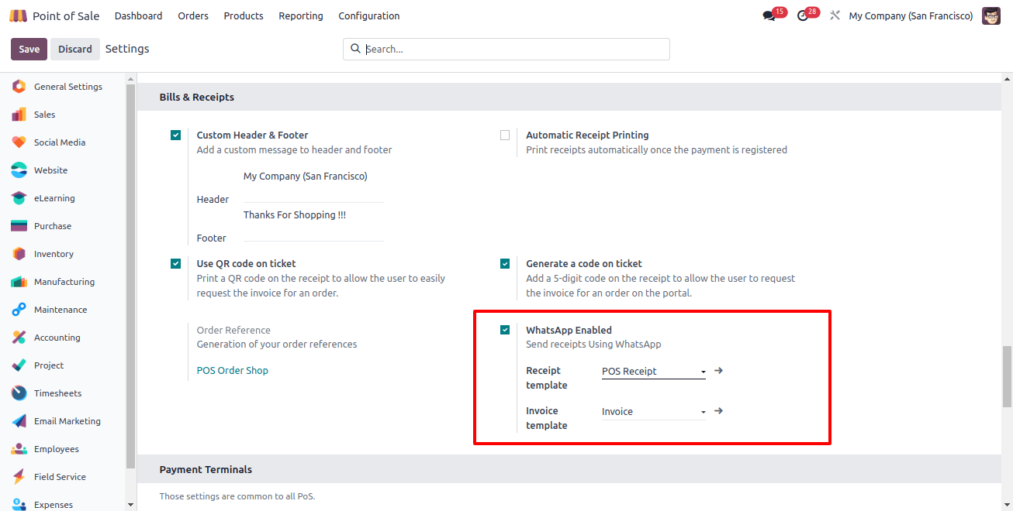Select the Email Marketing sidebar icon

19,421
